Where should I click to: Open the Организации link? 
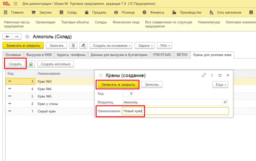coord(46,22)
